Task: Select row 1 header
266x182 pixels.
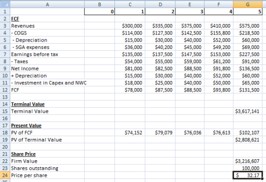Action: pyautogui.click(x=5, y=11)
